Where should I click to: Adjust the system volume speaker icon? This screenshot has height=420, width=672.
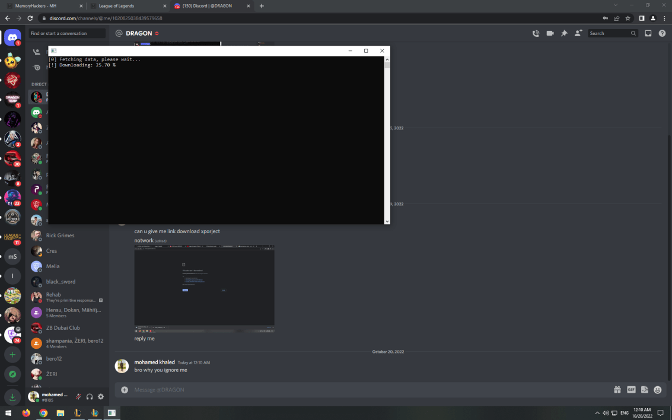[606, 413]
